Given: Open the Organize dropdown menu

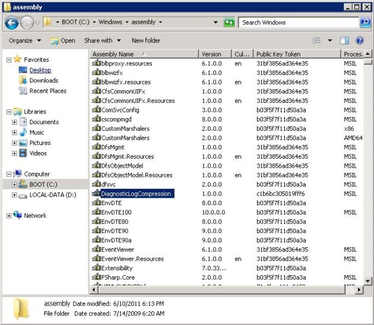Looking at the screenshot, I should (25, 40).
